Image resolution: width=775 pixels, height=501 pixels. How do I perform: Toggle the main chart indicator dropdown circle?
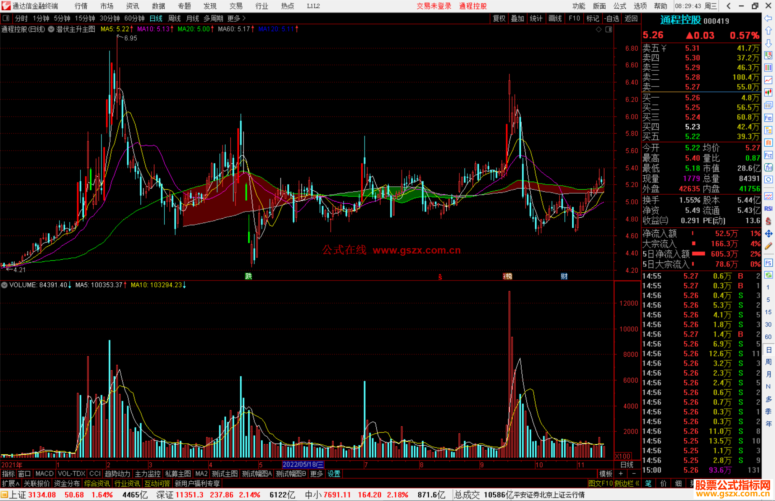[x=51, y=29]
